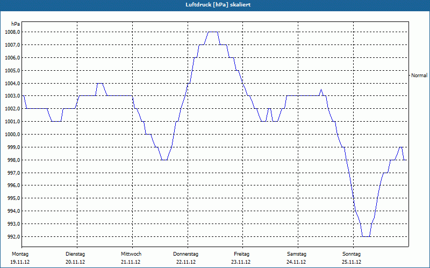Click the date 20.11.12

coord(75,262)
